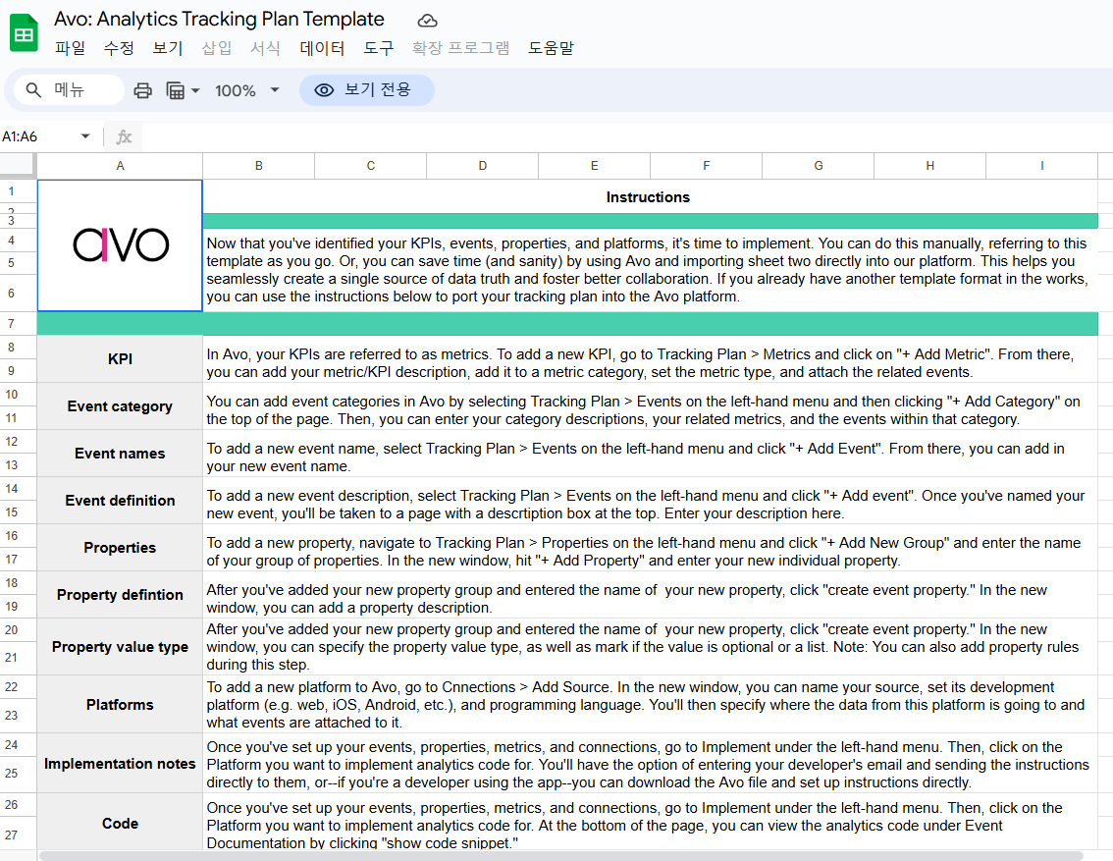Image resolution: width=1113 pixels, height=861 pixels.
Task: Click the Platforms label cell
Action: pos(120,705)
